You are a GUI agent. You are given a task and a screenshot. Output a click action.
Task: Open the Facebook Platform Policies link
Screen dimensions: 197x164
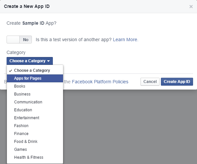(100, 82)
